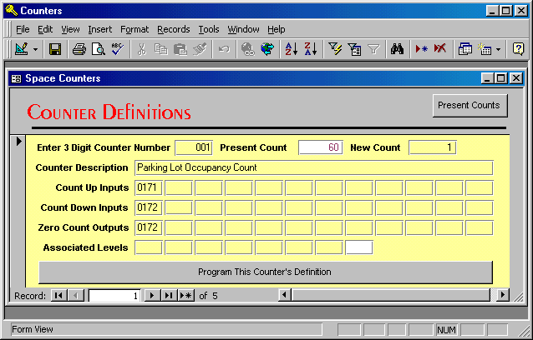Click the Find binoculars icon
Image resolution: width=533 pixels, height=340 pixels.
pos(398,49)
